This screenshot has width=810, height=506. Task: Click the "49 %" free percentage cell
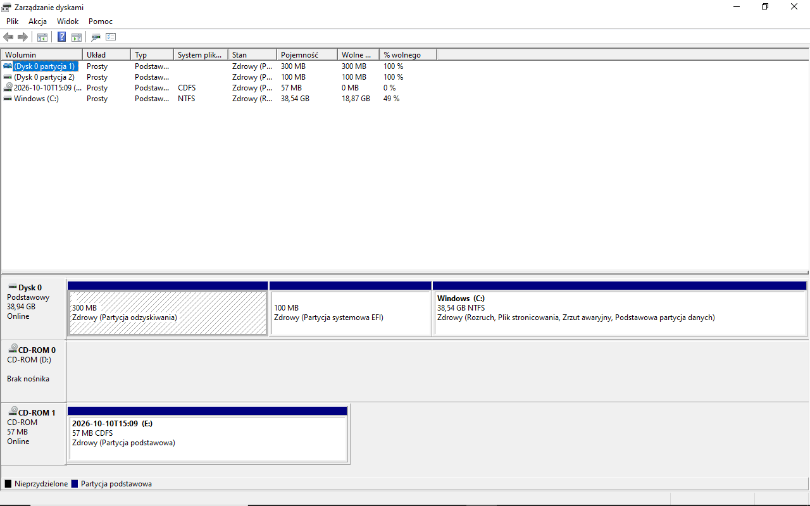pyautogui.click(x=391, y=99)
